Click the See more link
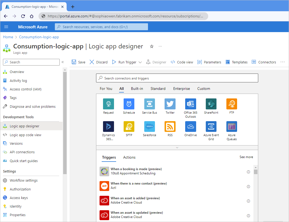This screenshot has height=222, width=289. [x=246, y=157]
